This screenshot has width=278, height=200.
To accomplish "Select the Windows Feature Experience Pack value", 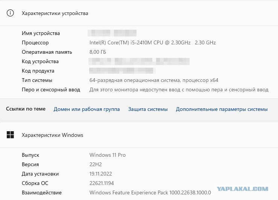I will [x=150, y=192].
